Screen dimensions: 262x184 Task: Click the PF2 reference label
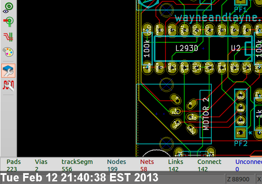point(241,143)
